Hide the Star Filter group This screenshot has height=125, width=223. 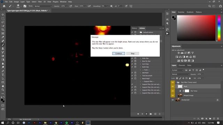173,82
